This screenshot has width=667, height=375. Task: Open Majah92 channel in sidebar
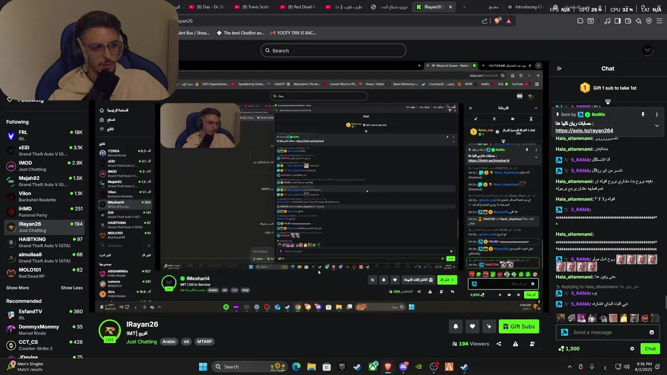[x=44, y=181]
